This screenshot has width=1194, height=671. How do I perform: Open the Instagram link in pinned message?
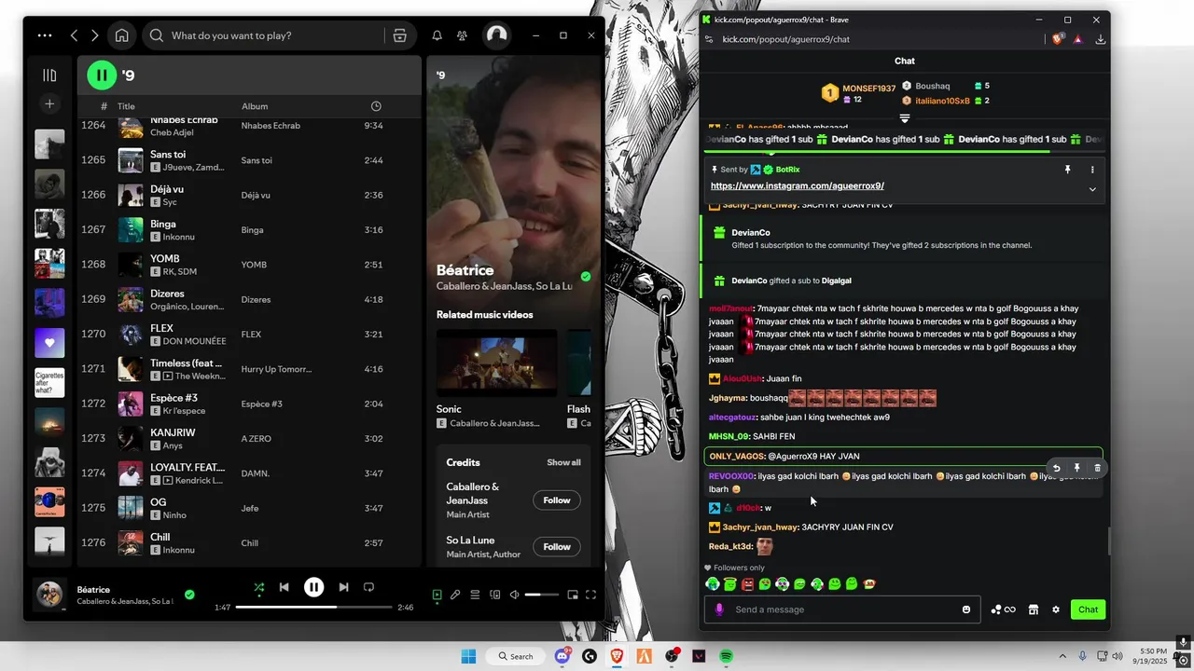tap(798, 186)
